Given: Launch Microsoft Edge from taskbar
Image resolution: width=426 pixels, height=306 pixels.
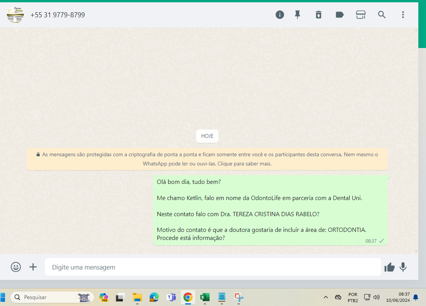Looking at the screenshot, I should tap(154, 297).
